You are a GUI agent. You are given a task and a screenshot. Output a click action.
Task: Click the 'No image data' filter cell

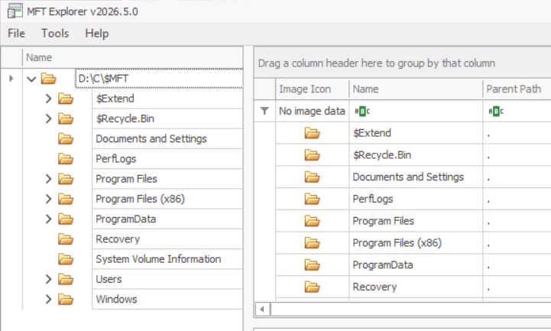tap(312, 111)
